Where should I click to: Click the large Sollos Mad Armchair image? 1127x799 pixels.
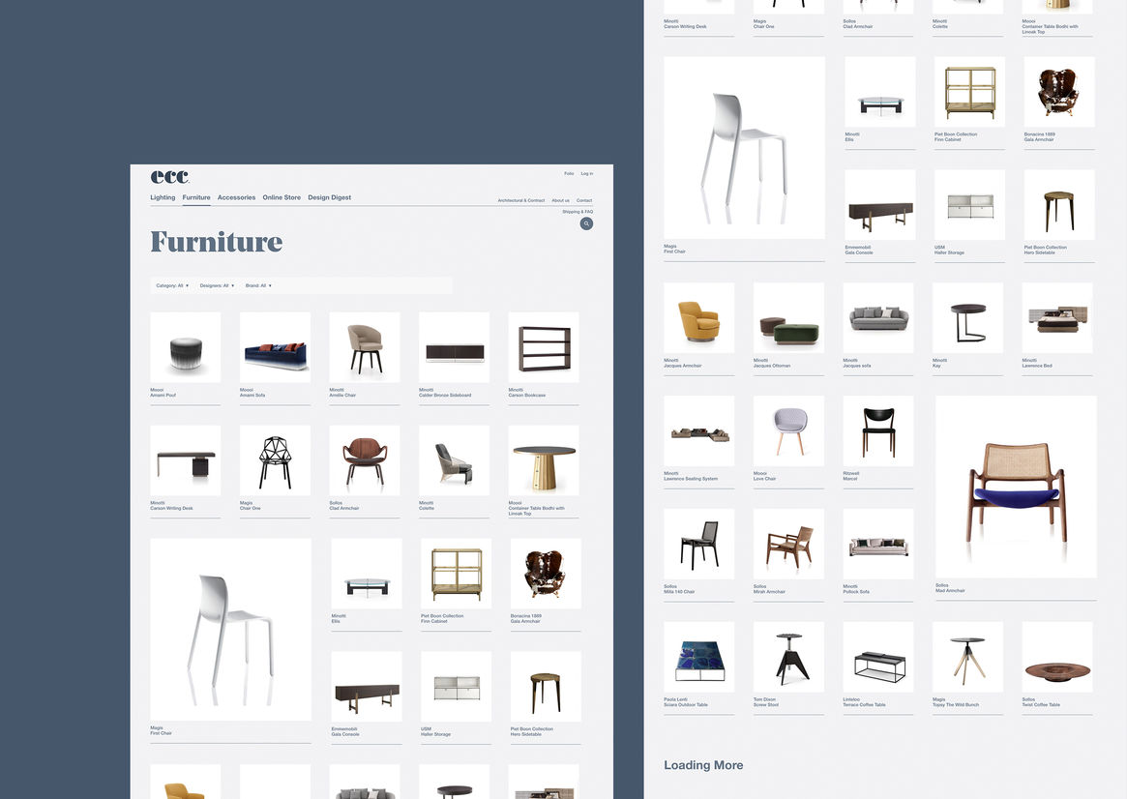pos(1016,487)
